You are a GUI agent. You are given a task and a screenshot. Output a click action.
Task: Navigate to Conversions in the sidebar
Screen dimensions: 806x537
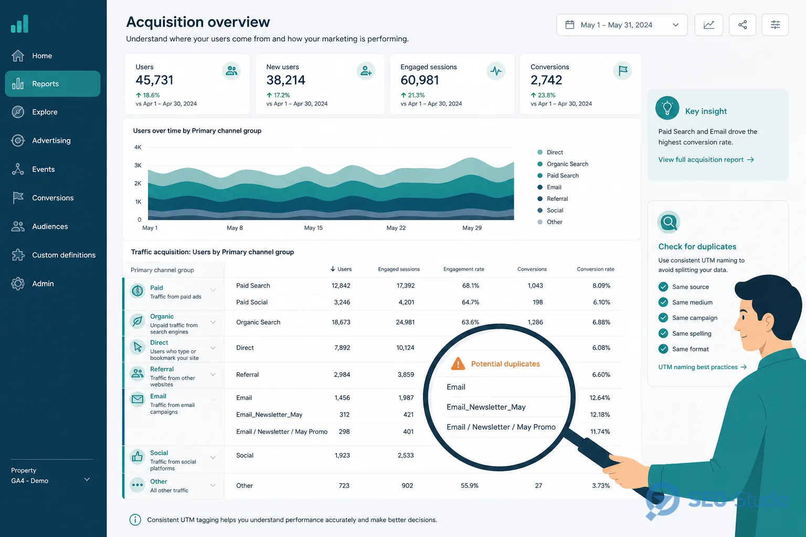53,198
